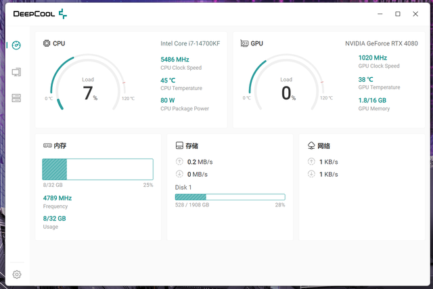The image size is (433, 289).
Task: Click the CPU load gauge showing 7%
Action: pyautogui.click(x=88, y=83)
